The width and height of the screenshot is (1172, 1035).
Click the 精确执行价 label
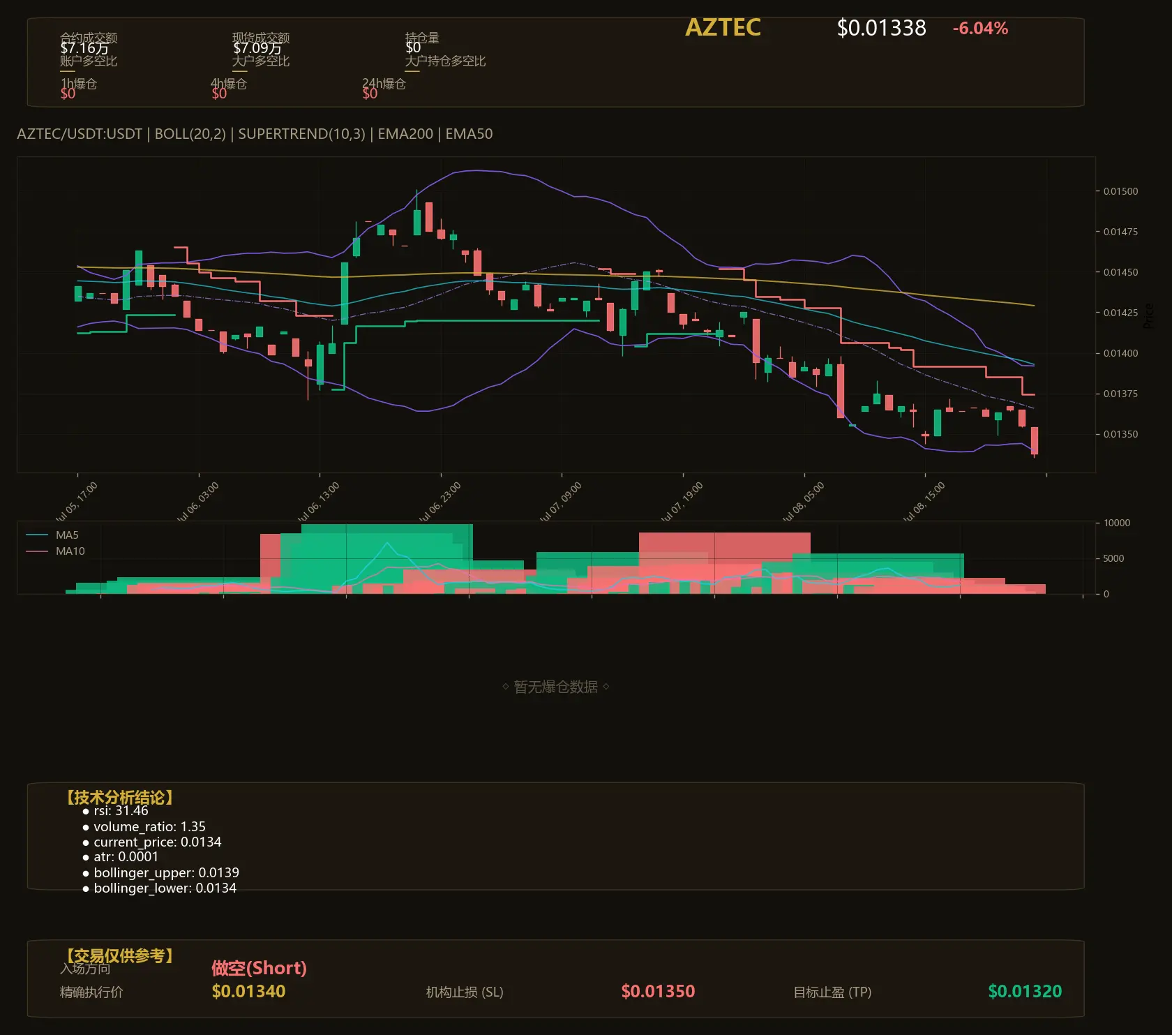pos(91,992)
